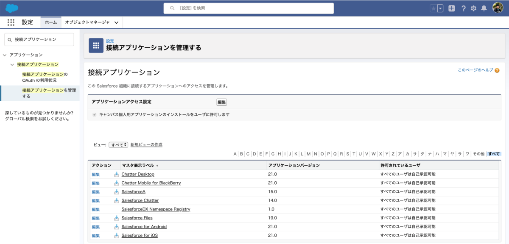The image size is (509, 244).
Task: Filter list by letter M
Action: click(x=309, y=154)
